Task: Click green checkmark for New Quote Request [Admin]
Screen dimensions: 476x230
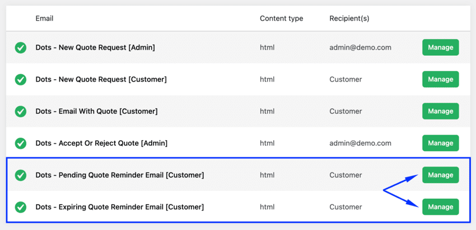Action: click(x=21, y=47)
